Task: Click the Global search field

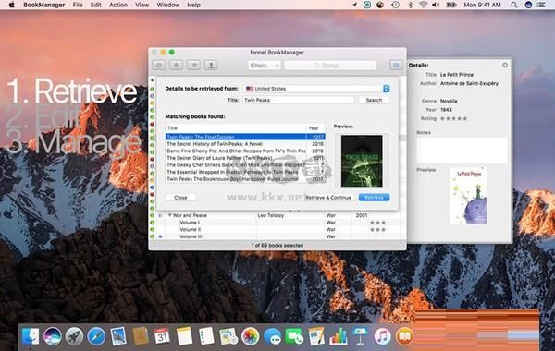Action: coord(330,66)
